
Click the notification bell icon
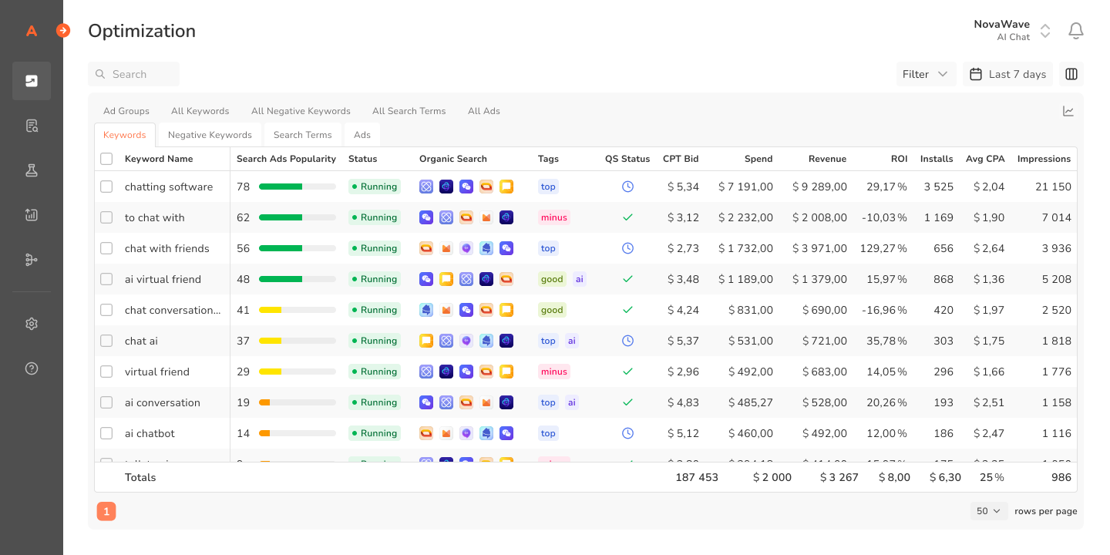coord(1075,31)
